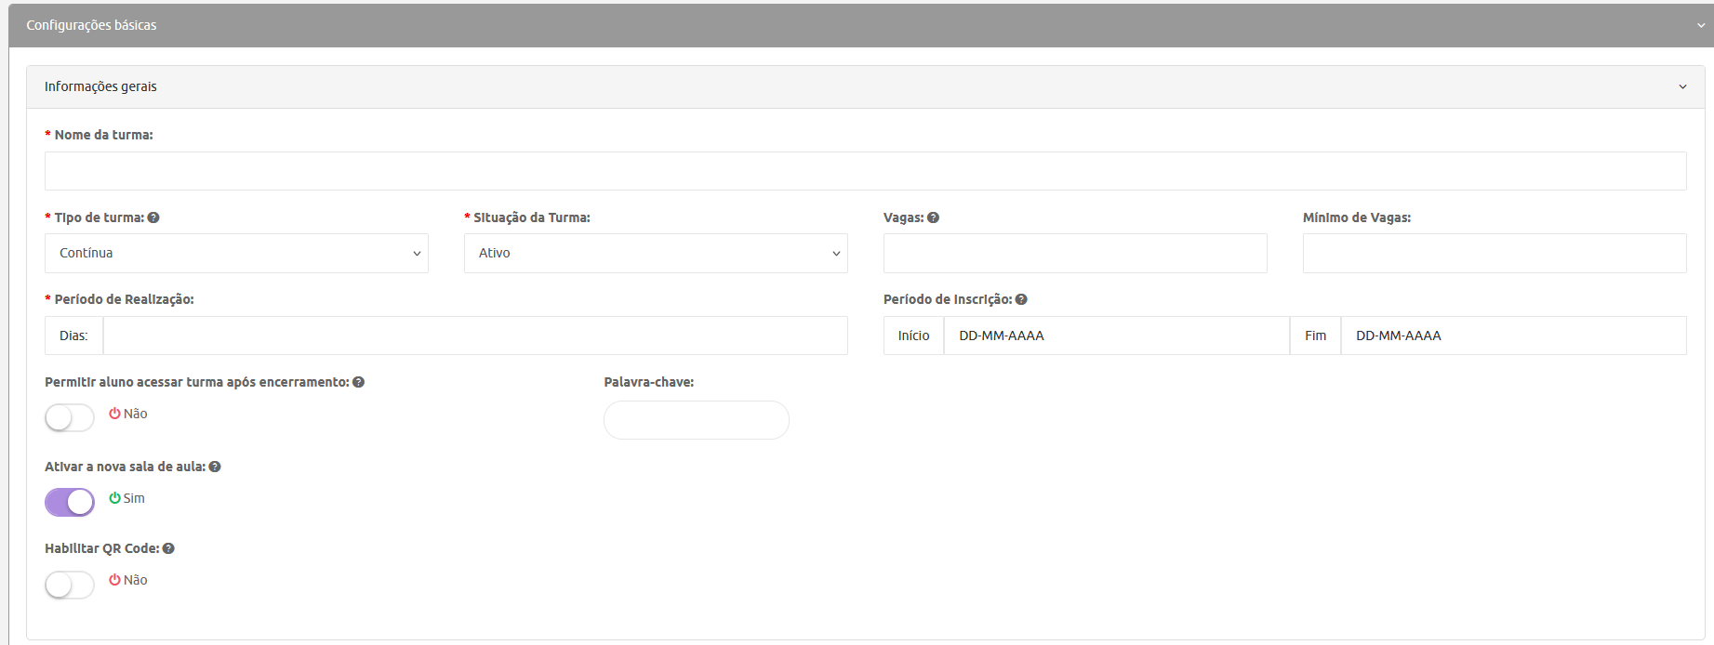
Task: Click the Mínimo de Vagas input field
Action: pos(1495,253)
